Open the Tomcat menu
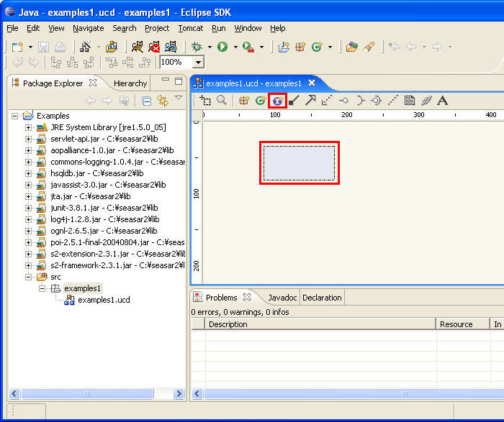This screenshot has width=504, height=422. coord(191,28)
